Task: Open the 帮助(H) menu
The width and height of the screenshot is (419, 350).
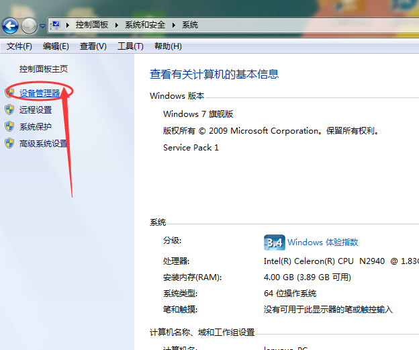Action: click(168, 46)
